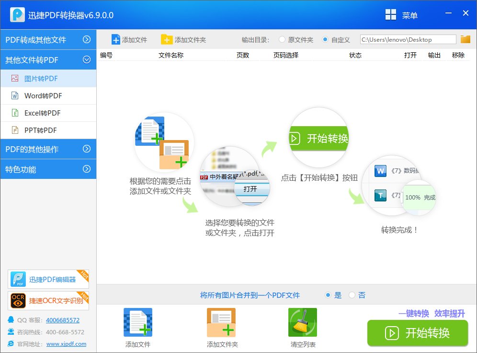
Task: Click the open-file dialog illustration
Action: coord(235,176)
